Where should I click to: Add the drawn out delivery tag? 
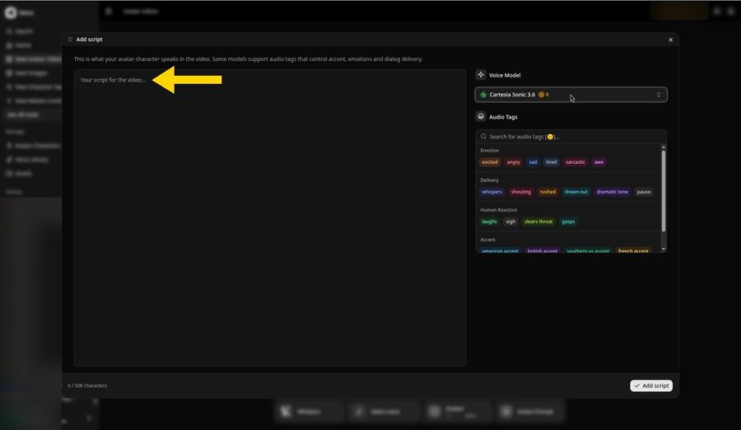(x=576, y=192)
